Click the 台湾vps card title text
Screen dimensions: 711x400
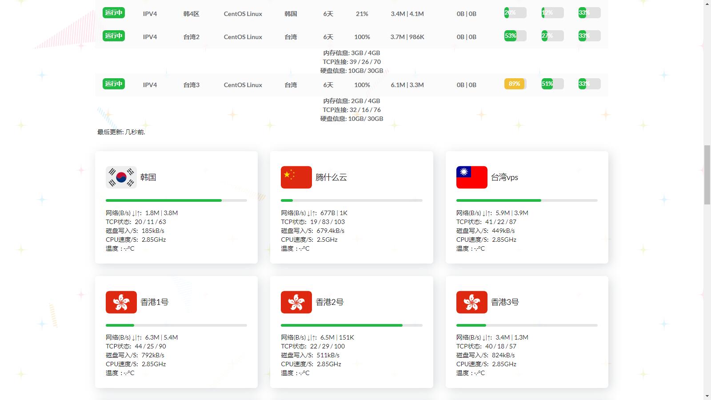tap(504, 177)
